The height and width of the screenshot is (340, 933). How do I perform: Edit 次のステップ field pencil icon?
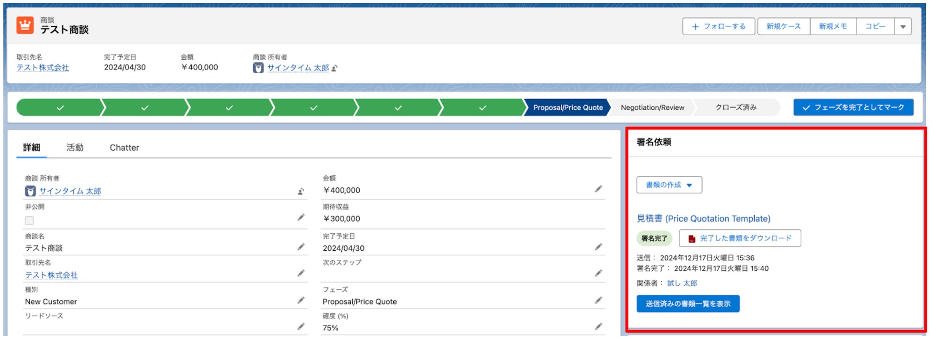(x=599, y=273)
